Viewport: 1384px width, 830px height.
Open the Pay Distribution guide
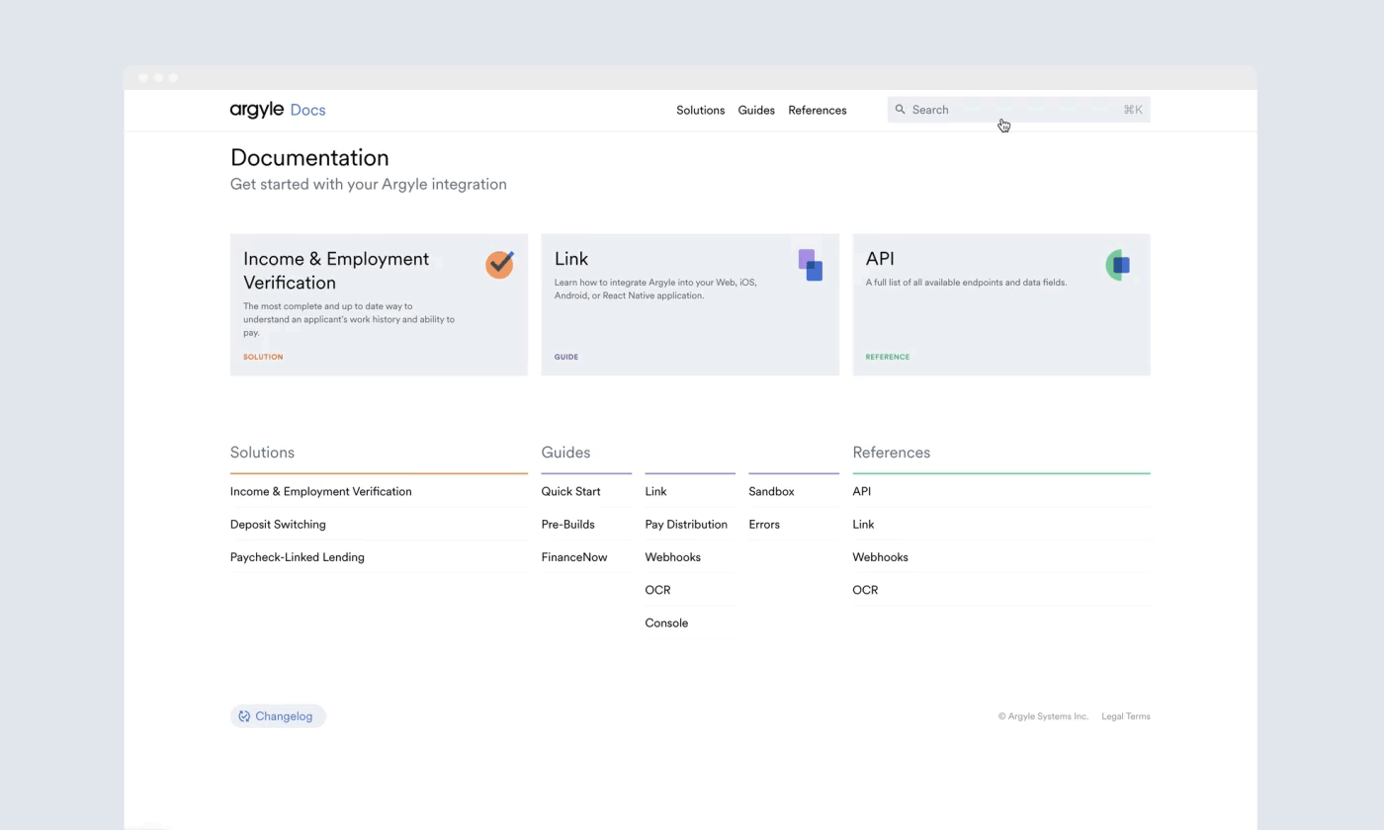pos(686,525)
